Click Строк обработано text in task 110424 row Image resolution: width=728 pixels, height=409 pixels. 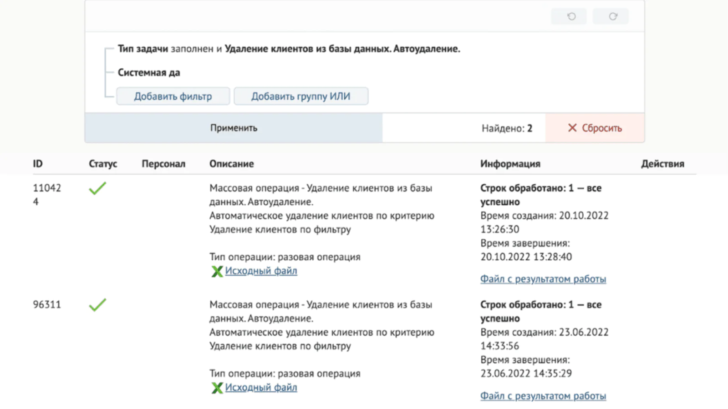point(541,195)
